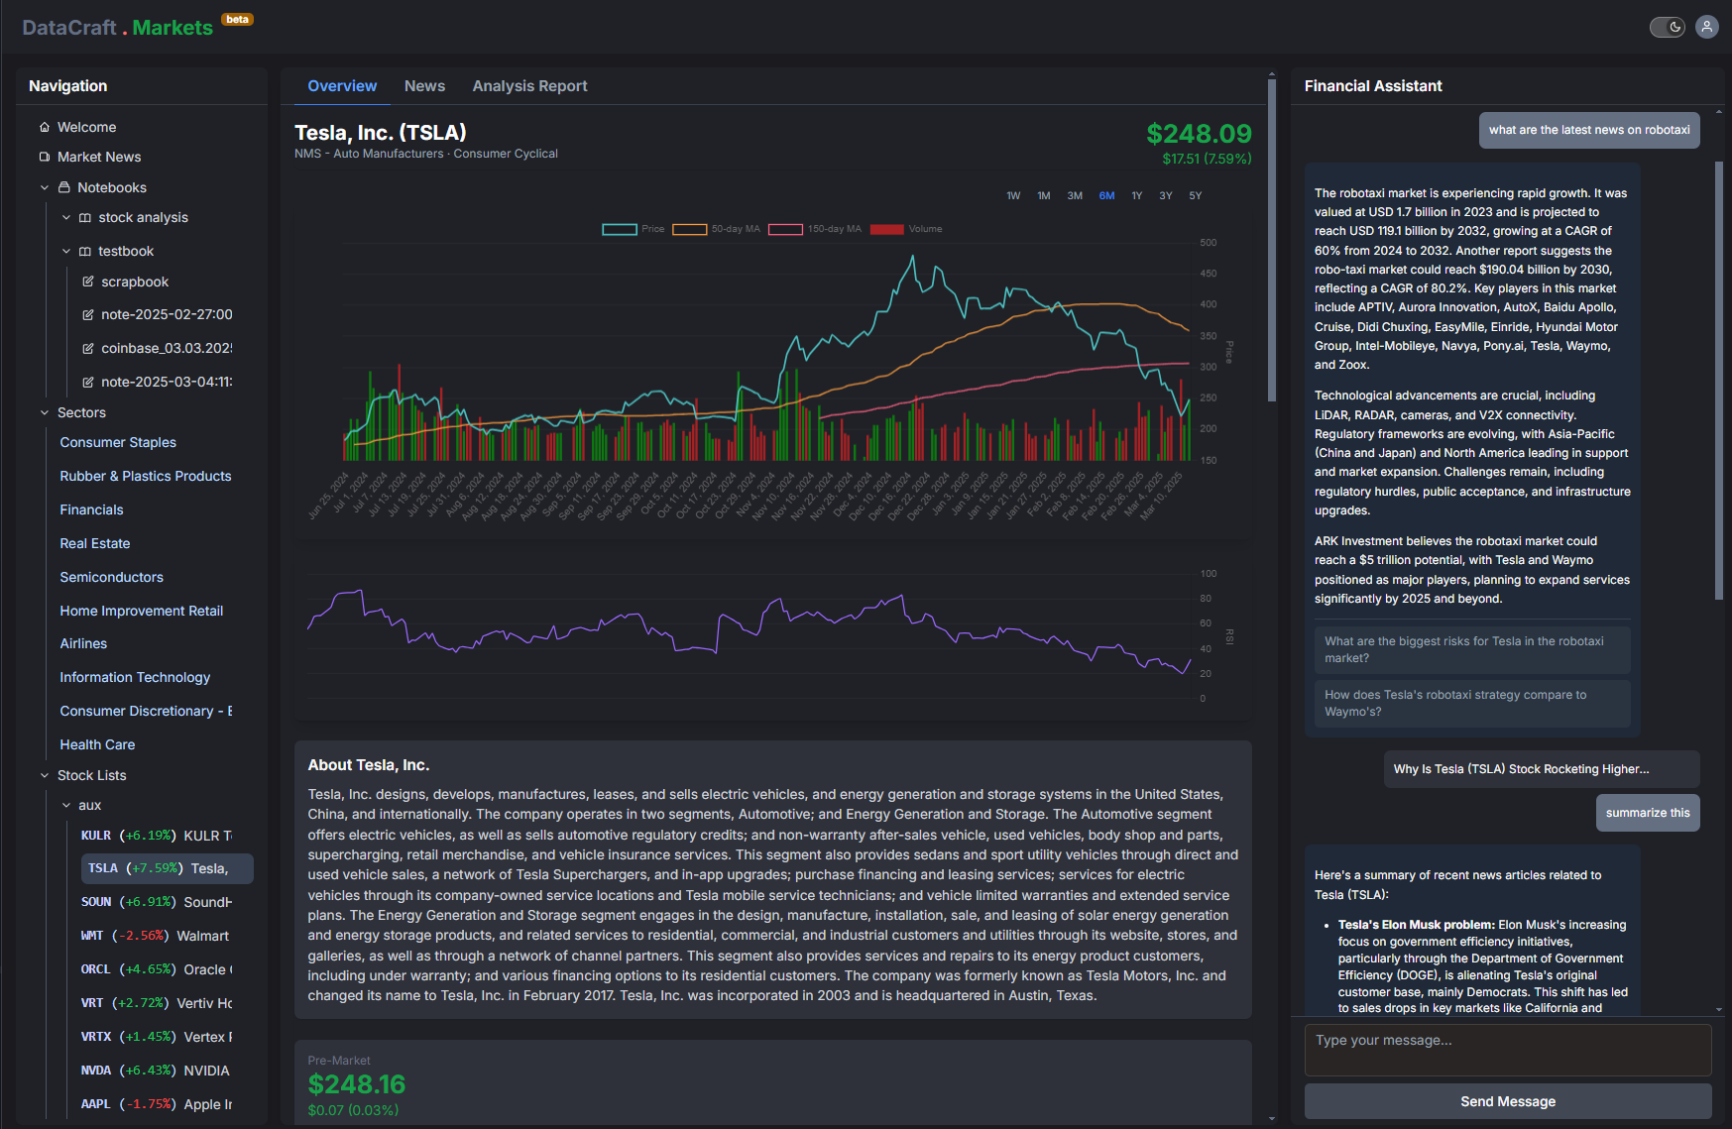This screenshot has width=1732, height=1129.
Task: Click the note-2025-03-04 edit icon
Action: (88, 382)
